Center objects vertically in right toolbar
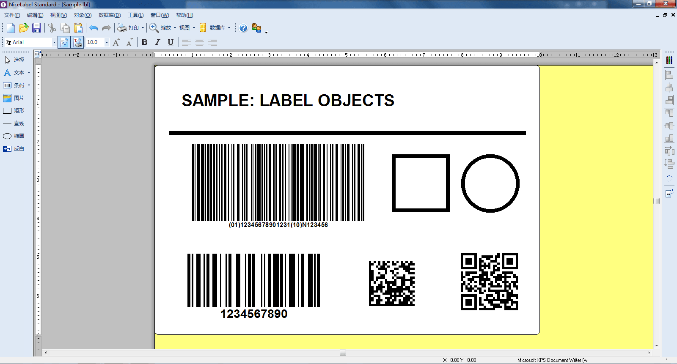Screen dimensions: 677x364 [669, 126]
